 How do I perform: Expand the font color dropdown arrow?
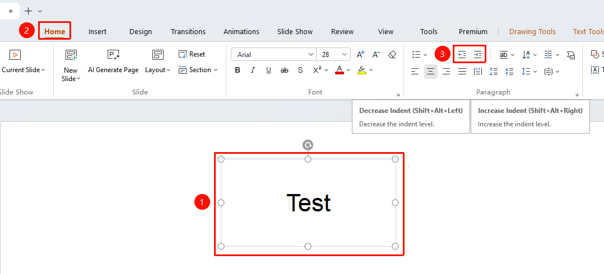point(349,70)
